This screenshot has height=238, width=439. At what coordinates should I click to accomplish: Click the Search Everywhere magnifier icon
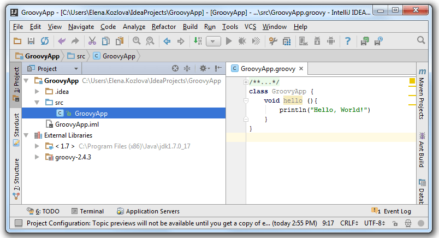pyautogui.click(x=421, y=40)
